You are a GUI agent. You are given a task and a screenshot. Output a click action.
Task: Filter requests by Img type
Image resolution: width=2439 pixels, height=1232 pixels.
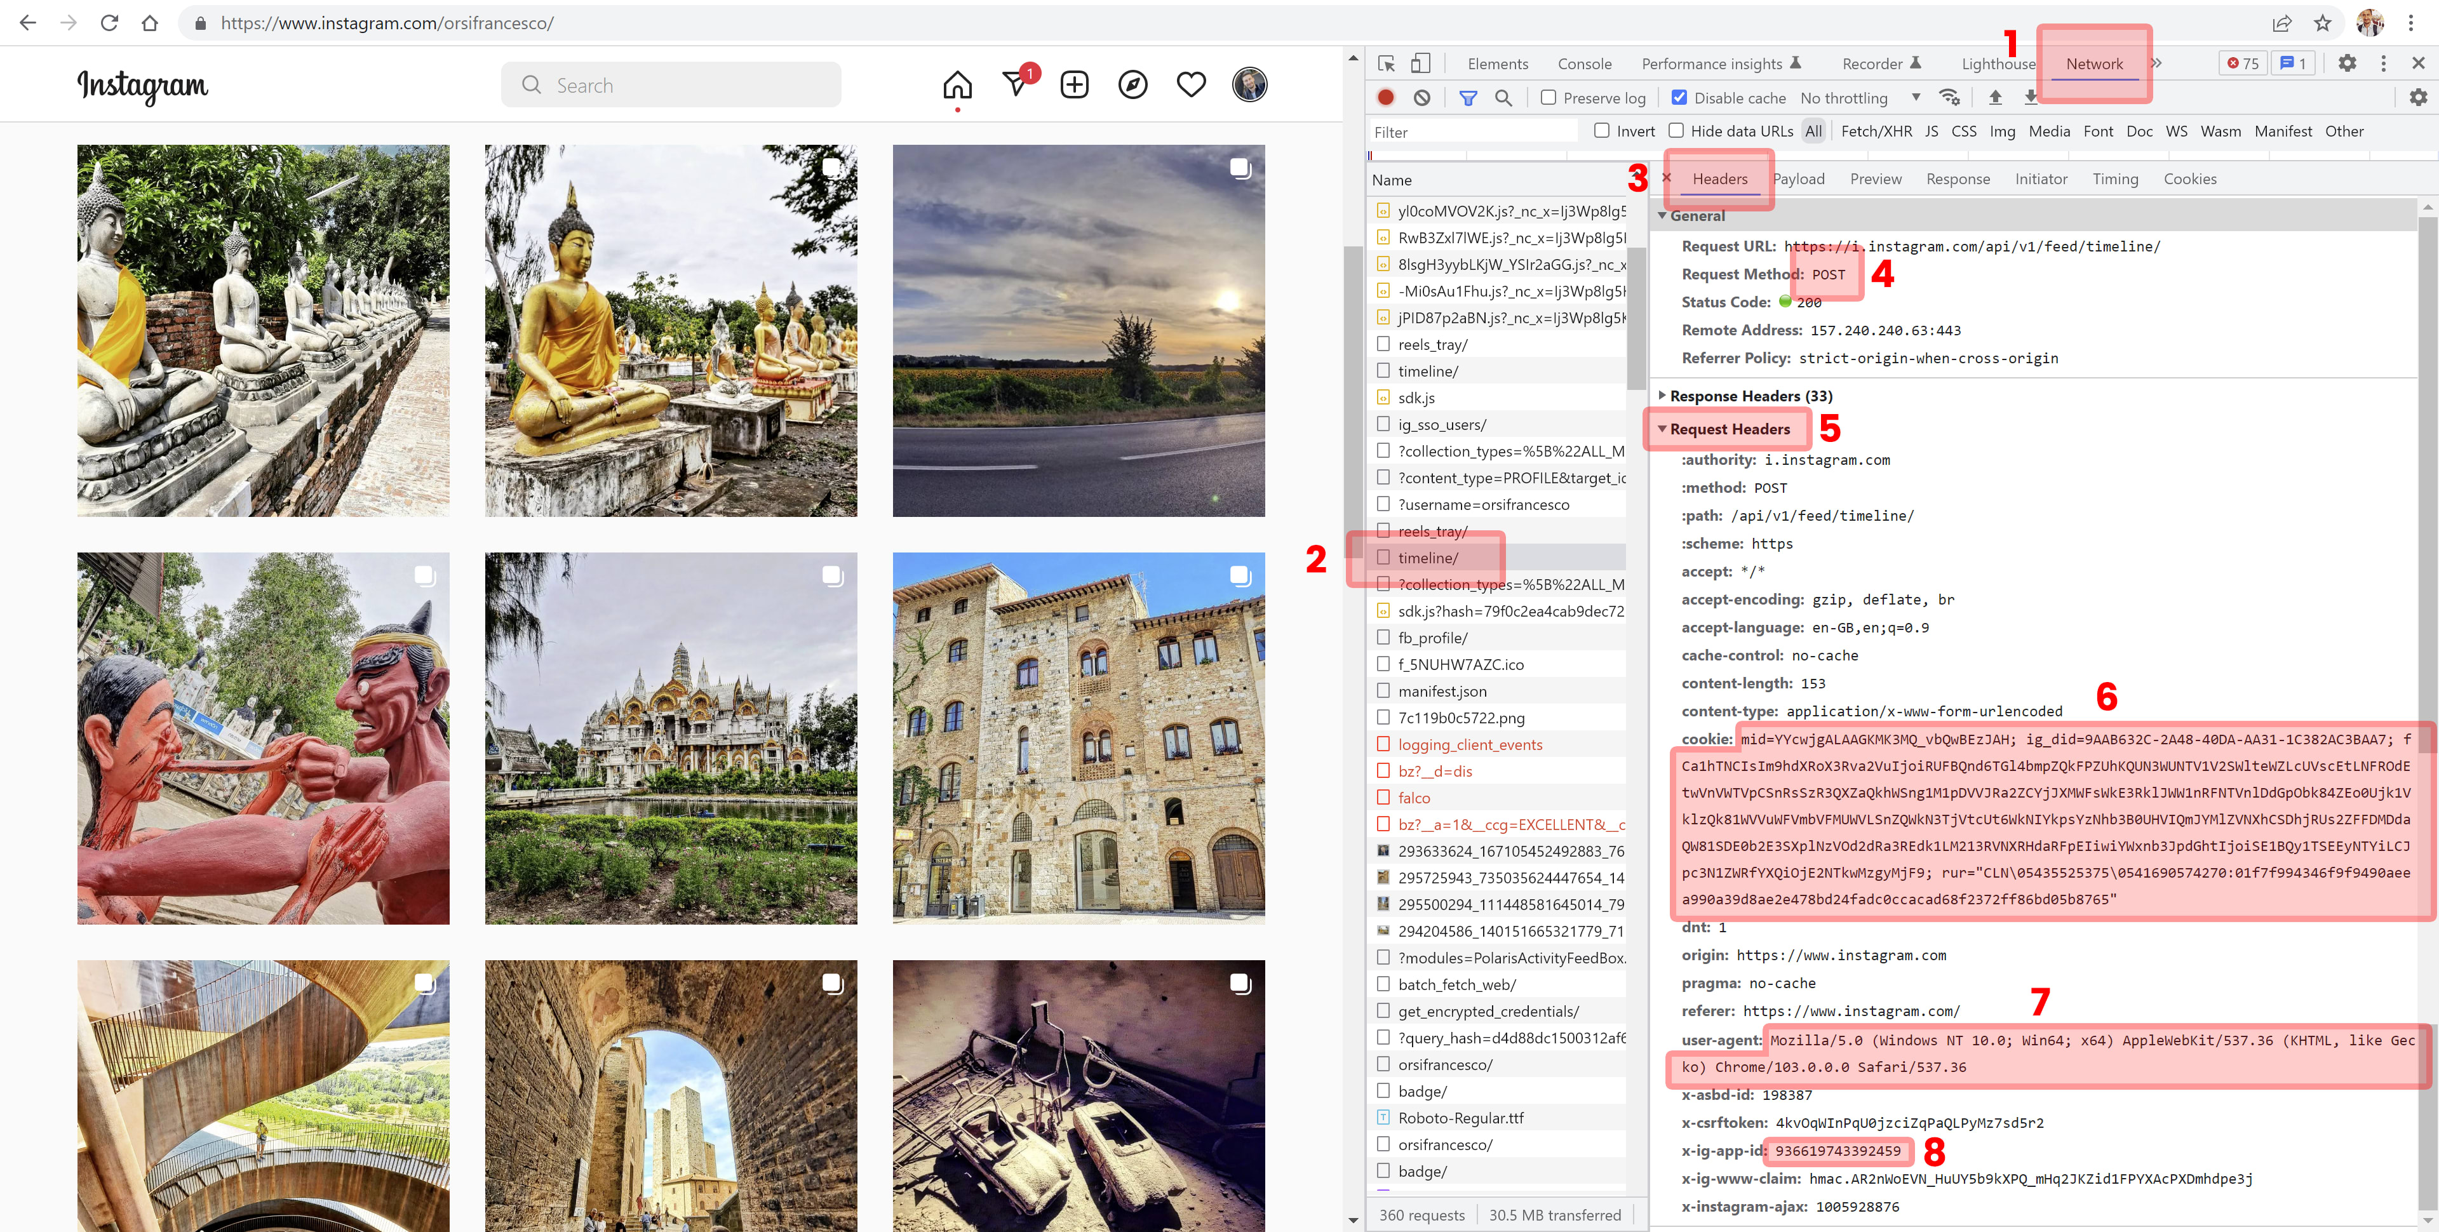tap(2001, 131)
